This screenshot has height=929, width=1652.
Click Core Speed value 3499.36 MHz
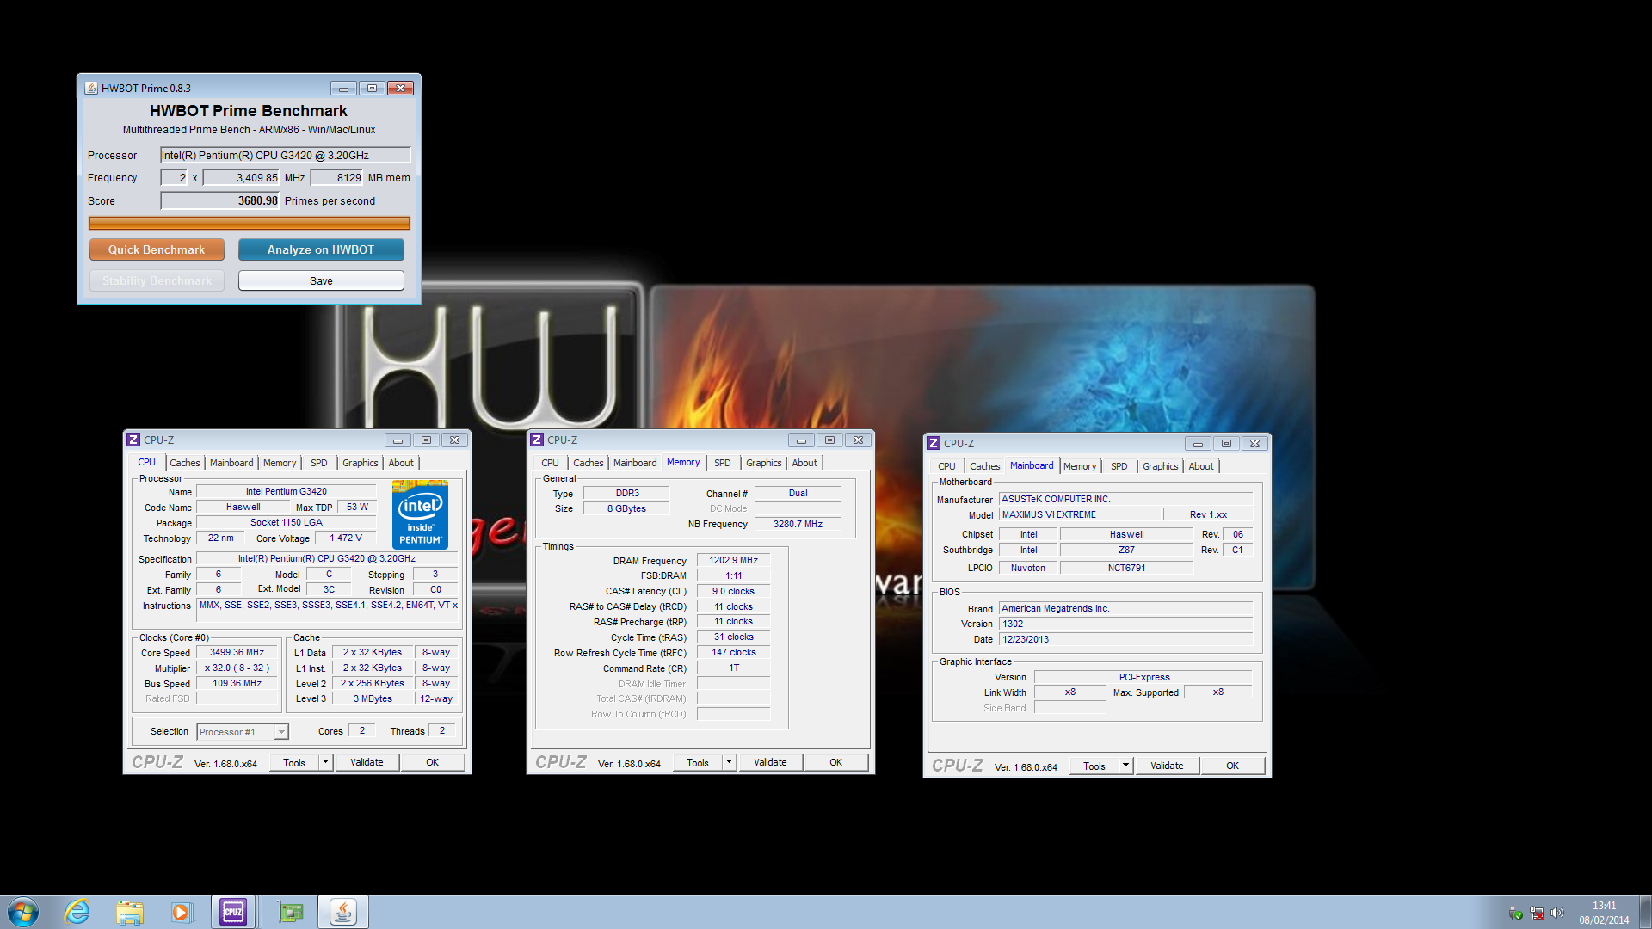tap(237, 652)
